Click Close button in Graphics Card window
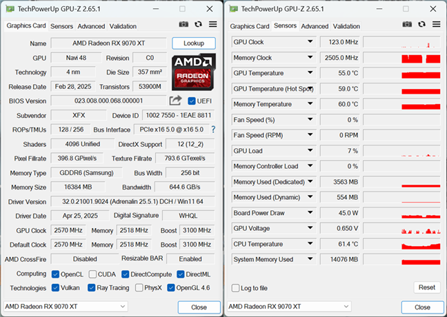Screen dimensions: 447x317 pos(199,307)
